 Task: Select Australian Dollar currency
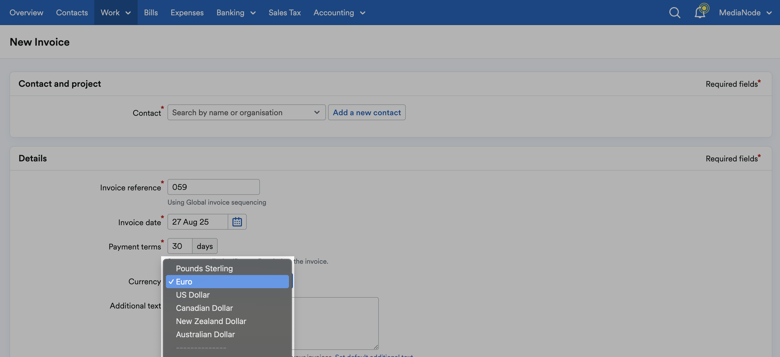point(227,334)
